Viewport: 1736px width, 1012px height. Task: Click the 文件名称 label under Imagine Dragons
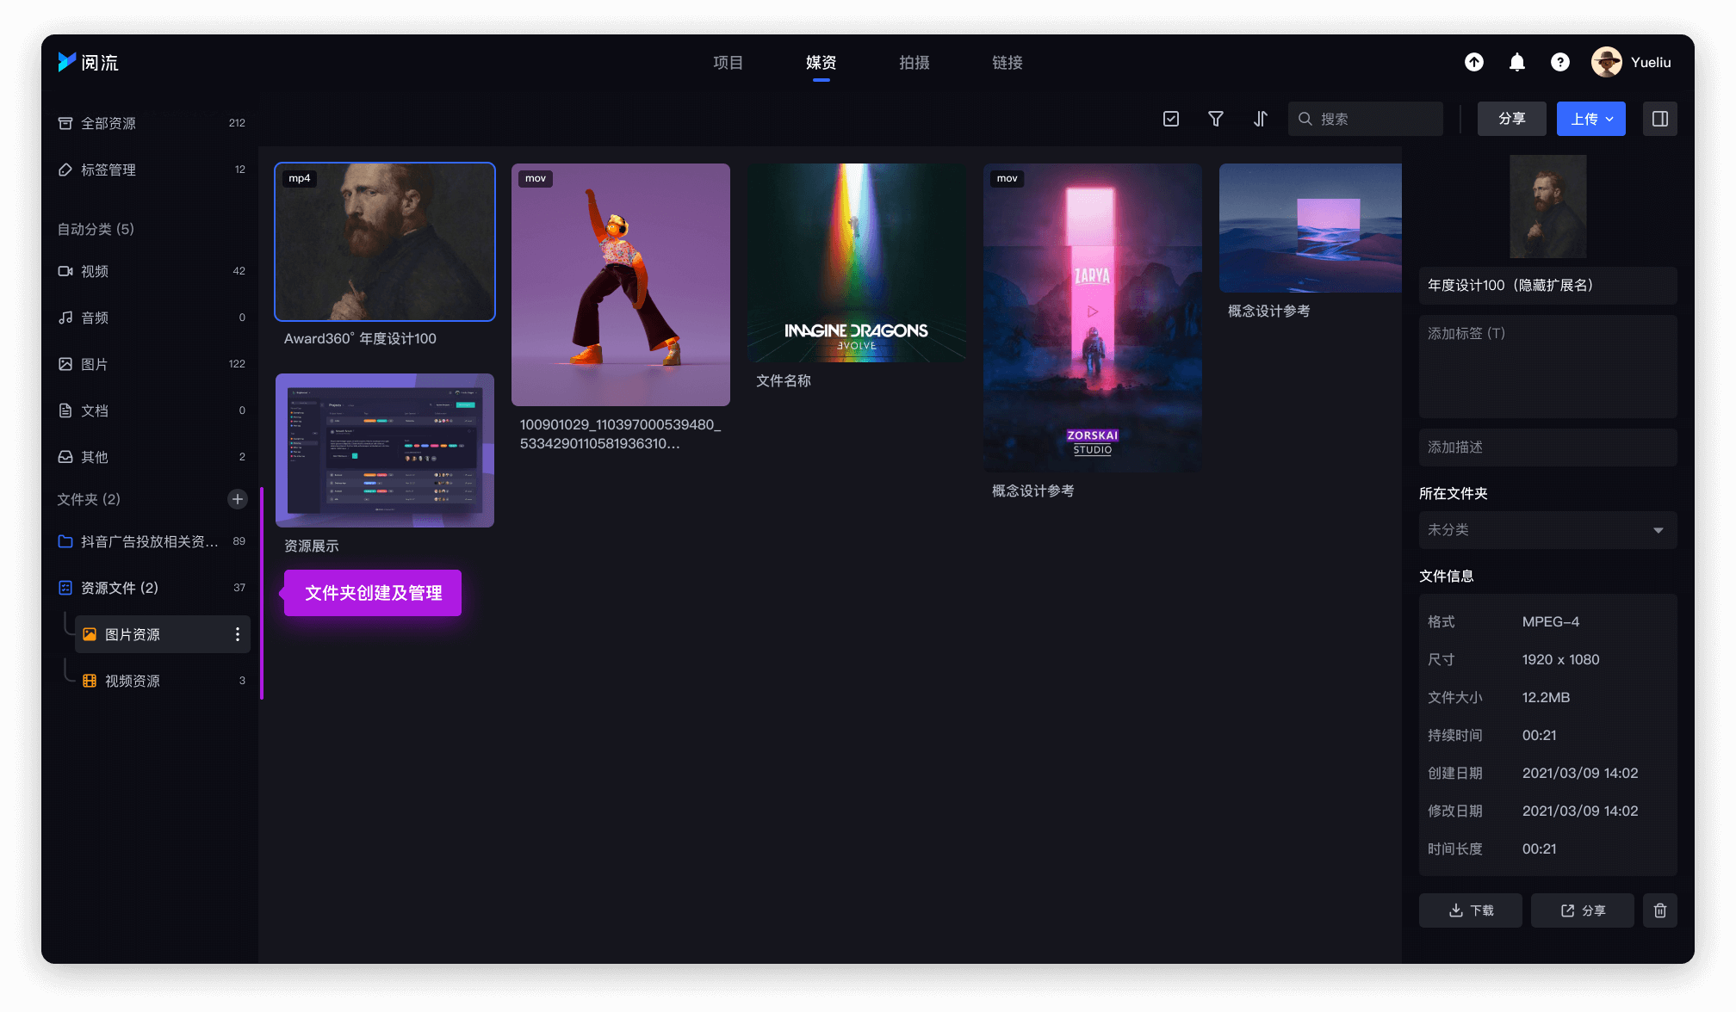pos(784,381)
